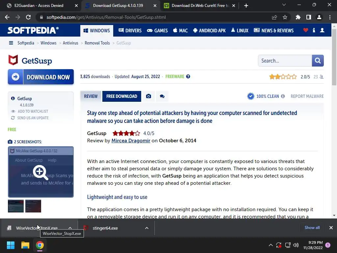The height and width of the screenshot is (253, 337).
Task: Expand the stinger64.exe download options
Action: (x=147, y=228)
